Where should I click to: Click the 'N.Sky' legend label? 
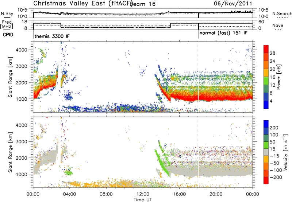[x=7, y=13]
